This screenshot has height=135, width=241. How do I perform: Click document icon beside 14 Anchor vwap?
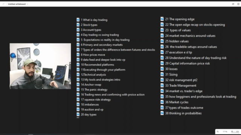[x=78, y=84]
